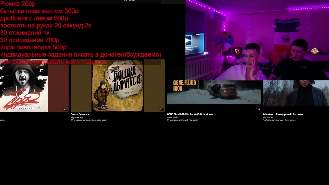Click the line 'индвидуальные задания писать в донате(обсуждаемо)'
This screenshot has height=185, width=329.
coord(80,54)
